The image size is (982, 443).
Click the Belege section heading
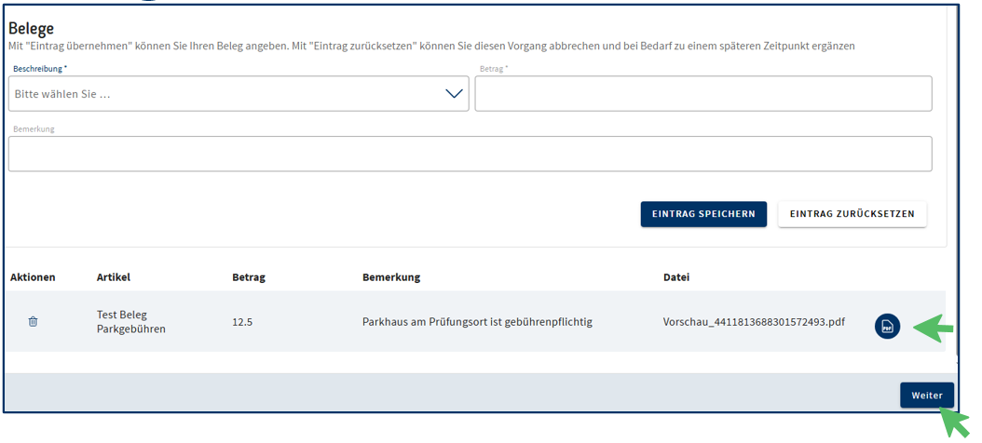tap(32, 28)
